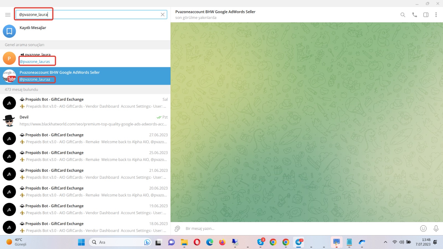
Task: Search within this chat using magnifier icon
Action: coord(403,15)
